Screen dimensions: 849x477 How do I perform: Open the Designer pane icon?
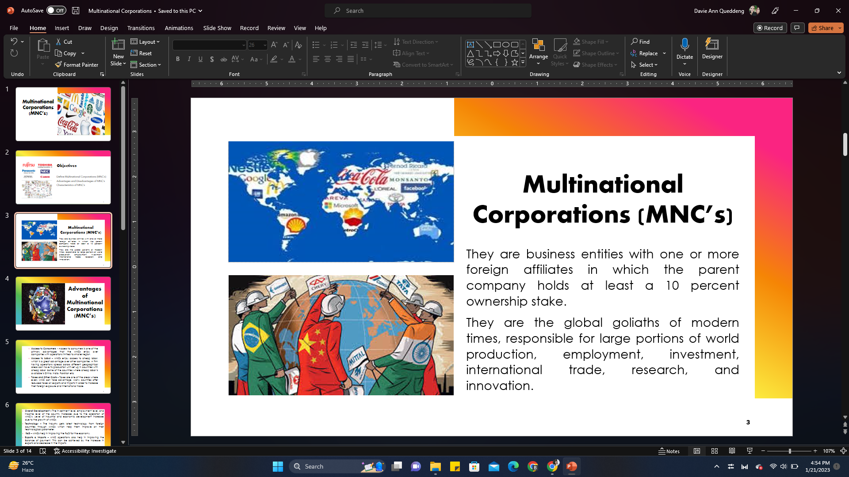click(712, 44)
